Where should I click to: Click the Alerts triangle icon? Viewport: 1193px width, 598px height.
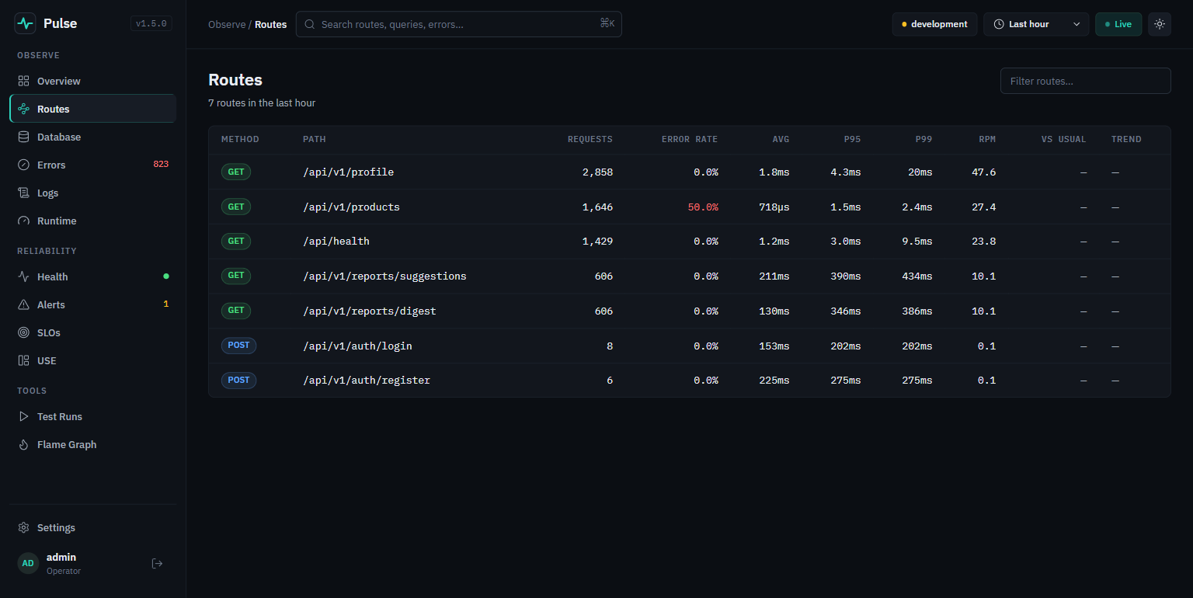click(23, 304)
